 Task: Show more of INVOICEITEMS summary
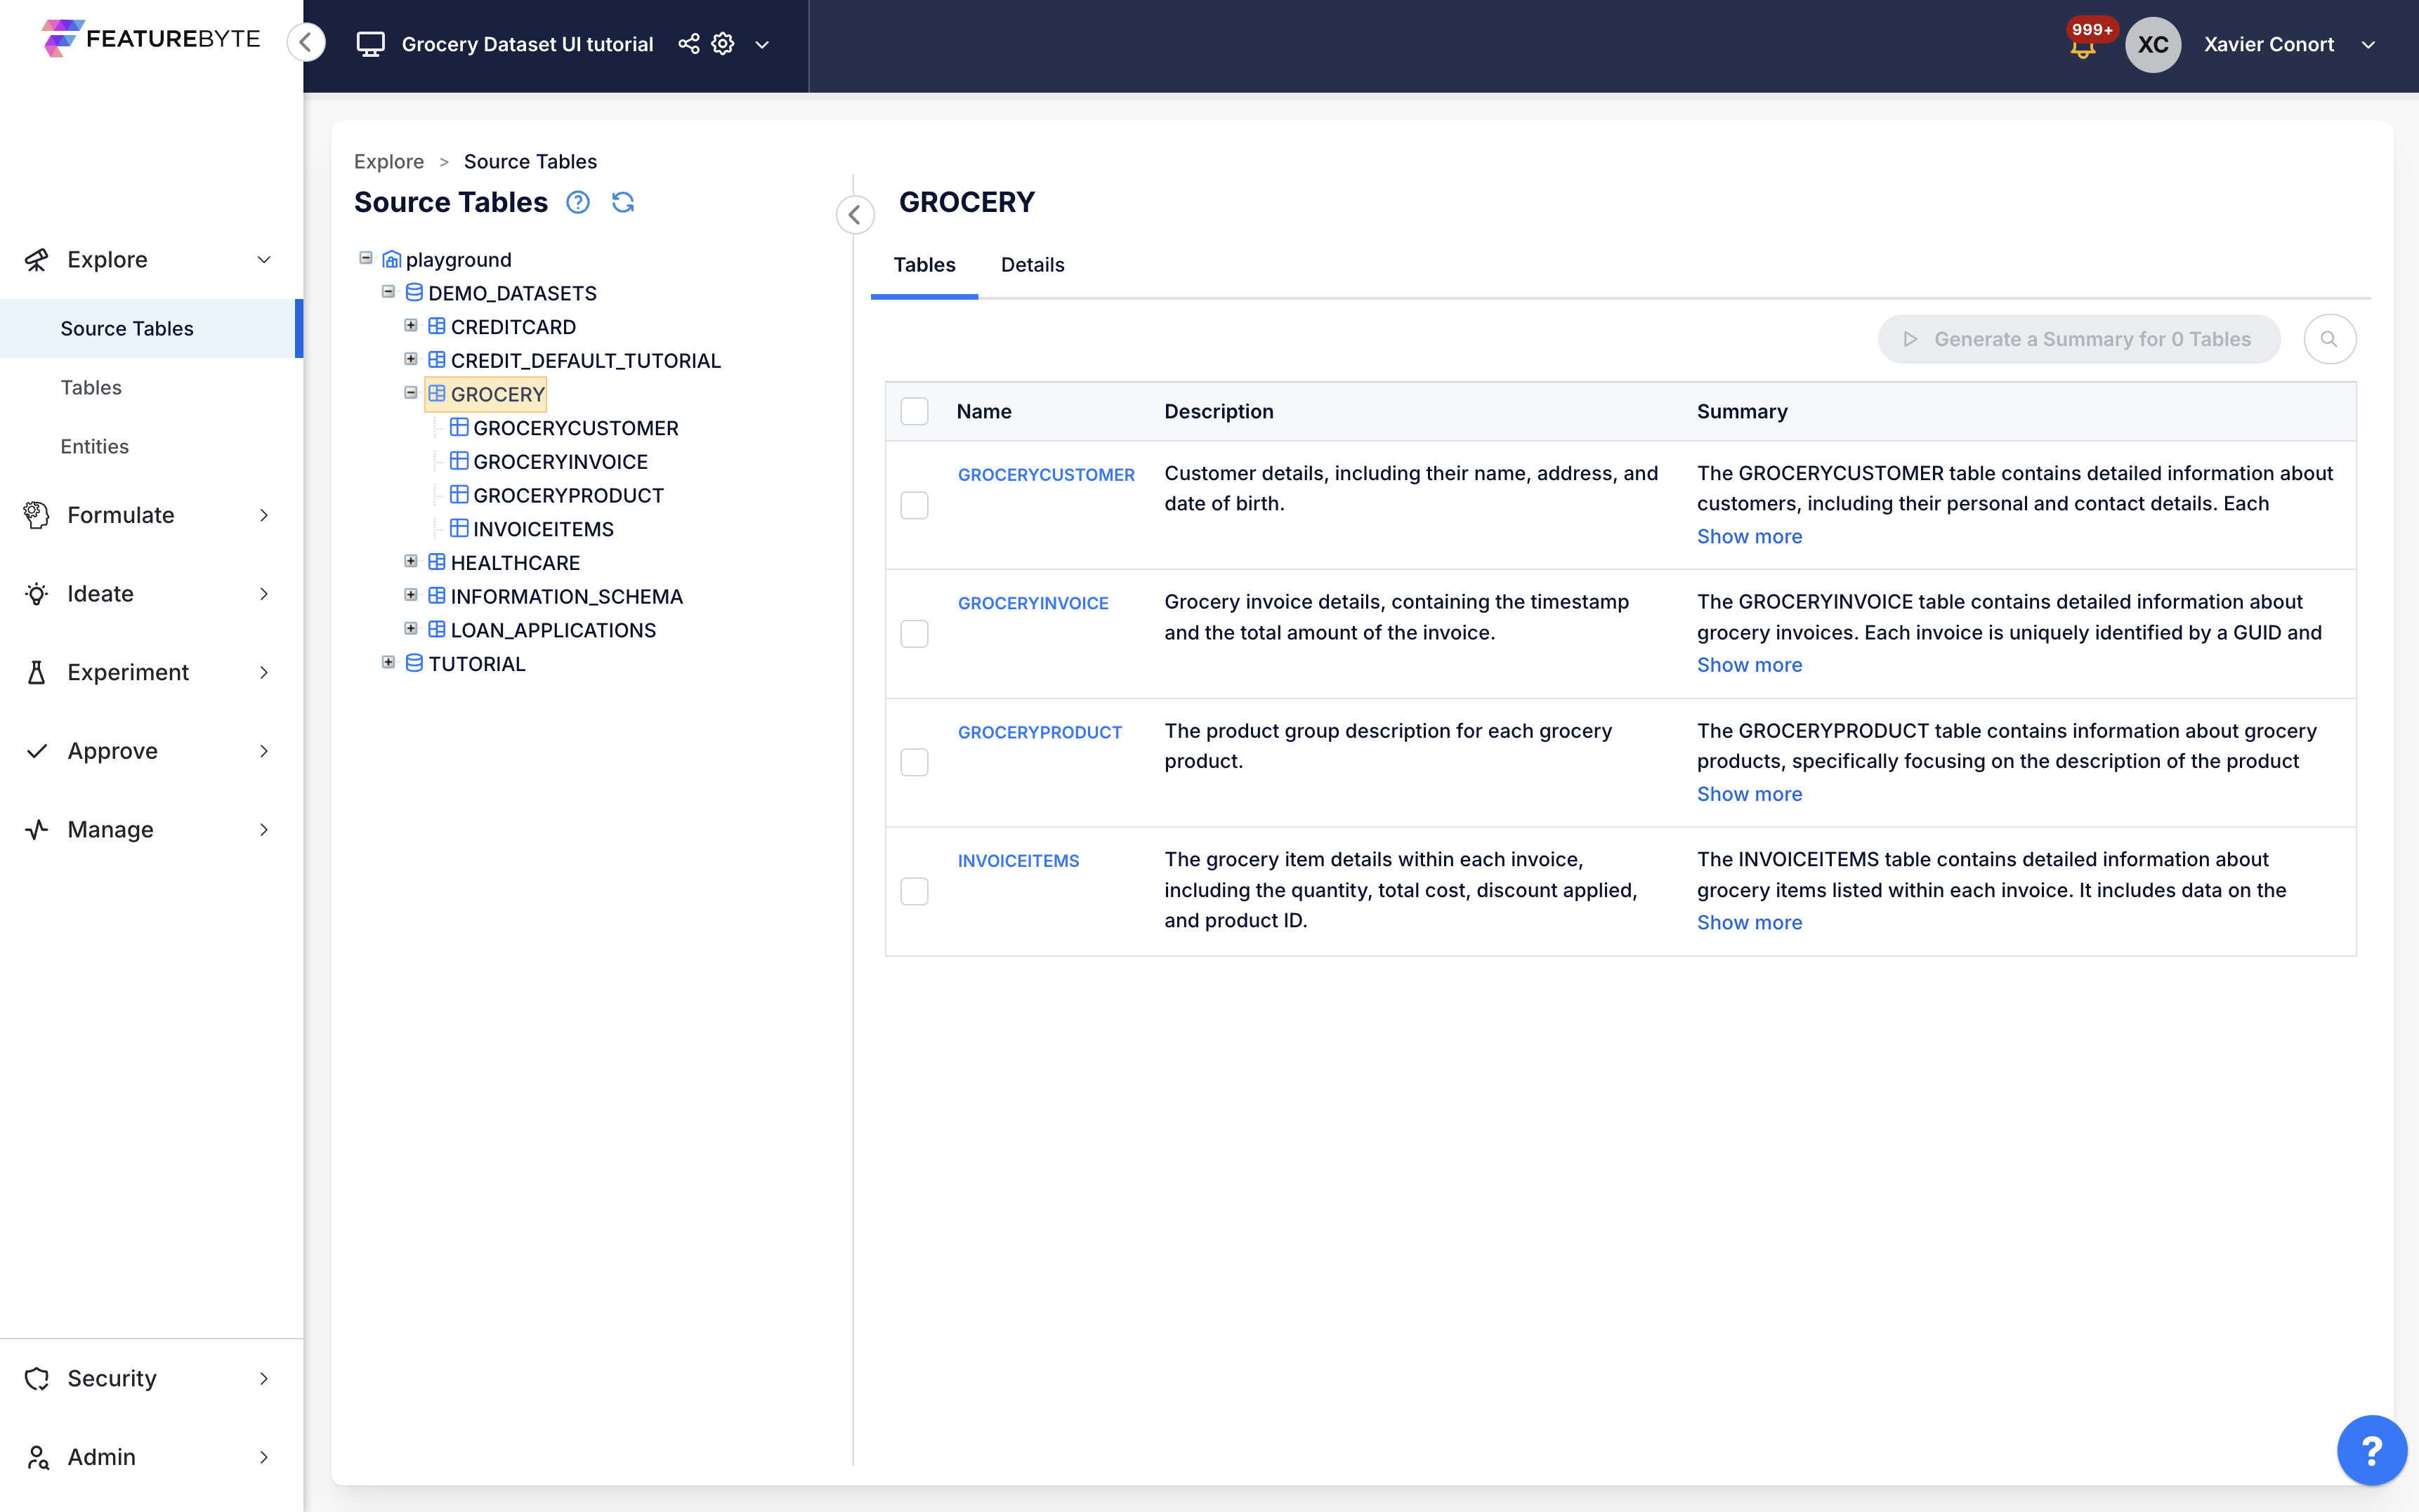pos(1749,923)
